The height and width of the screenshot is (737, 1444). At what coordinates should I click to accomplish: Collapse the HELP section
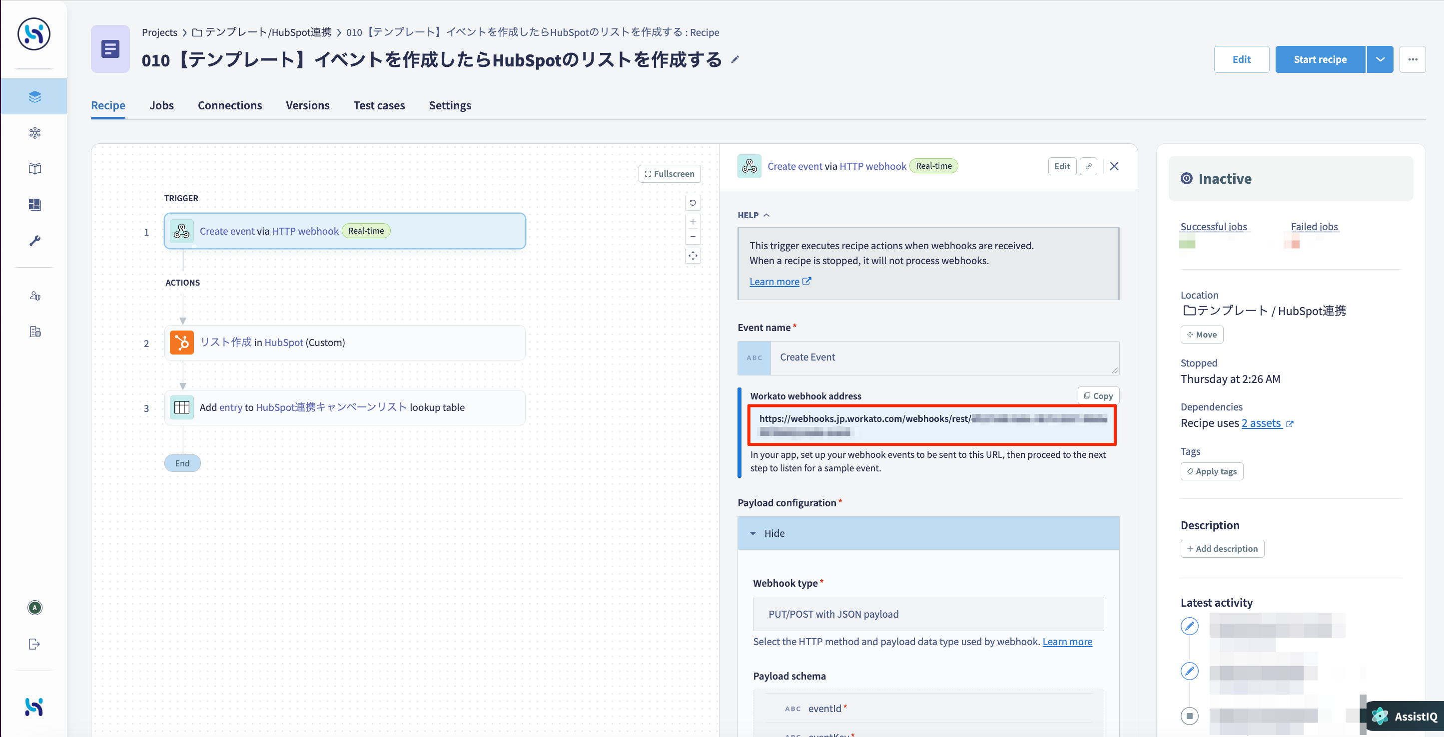click(x=753, y=215)
